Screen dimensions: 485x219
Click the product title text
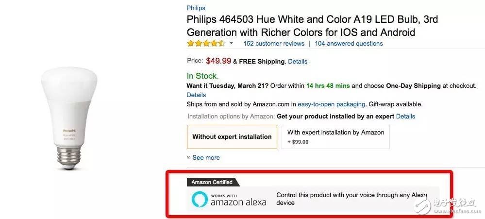coord(301,26)
